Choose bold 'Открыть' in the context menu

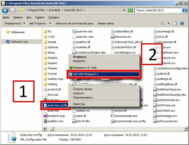80,57
